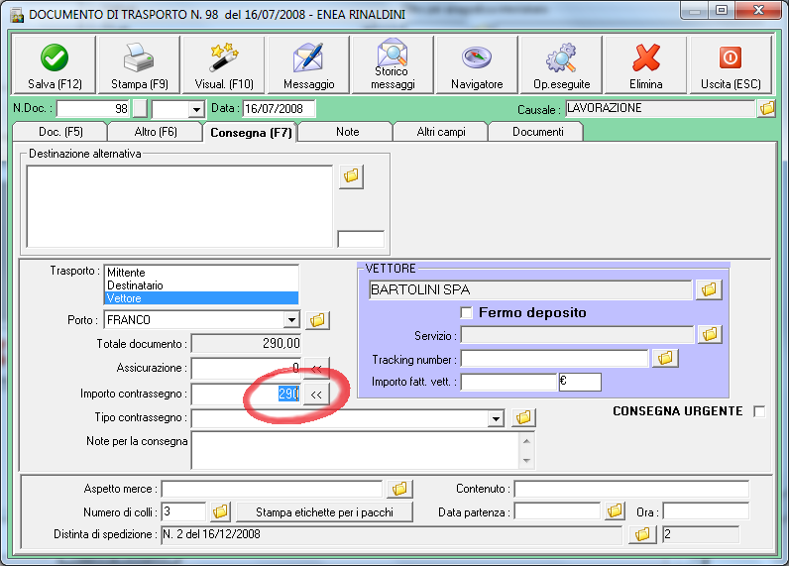Viewport: 789px width, 566px height.
Task: Open folder lookup for Tipo contrassegno
Action: pyautogui.click(x=523, y=417)
